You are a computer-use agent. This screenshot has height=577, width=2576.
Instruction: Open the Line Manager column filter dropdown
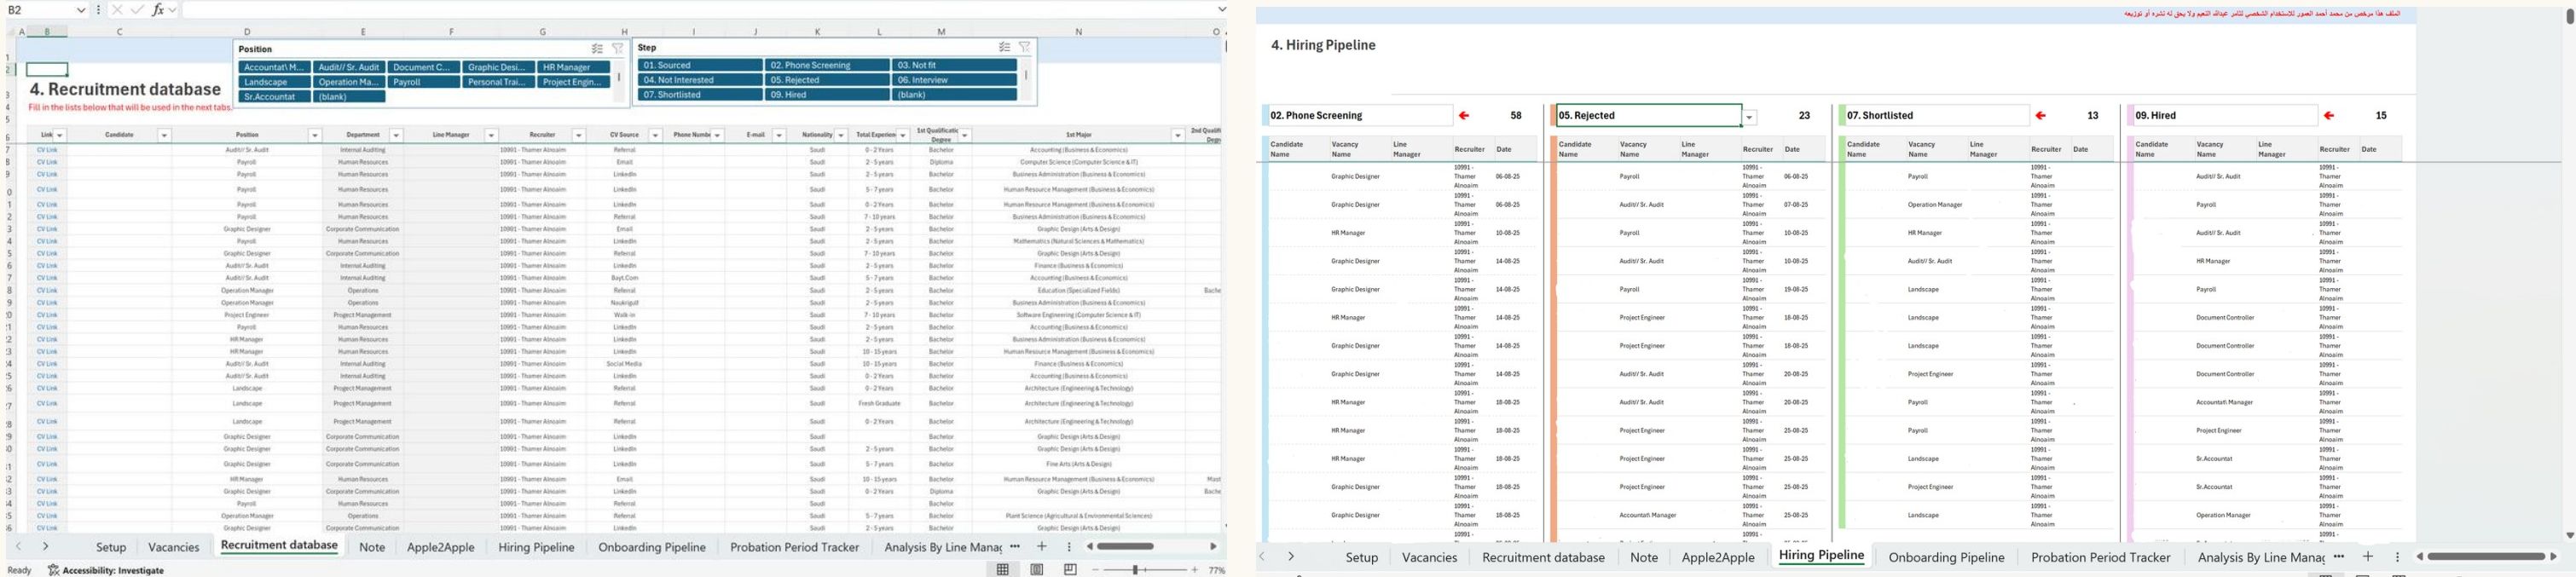pyautogui.click(x=491, y=135)
